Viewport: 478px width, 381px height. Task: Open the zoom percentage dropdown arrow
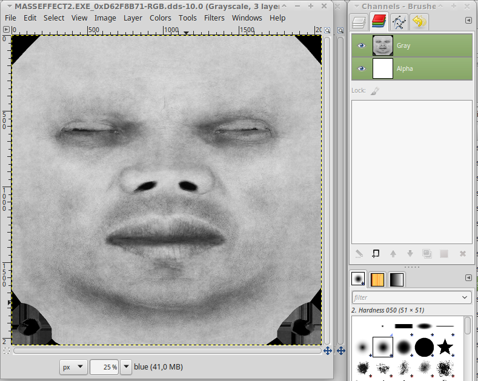coord(126,367)
